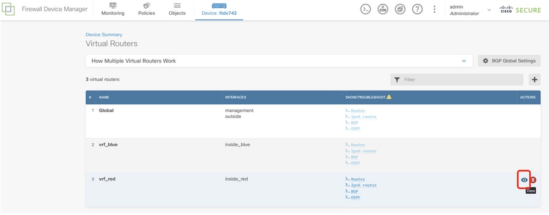Open the task list icon
The image size is (549, 215).
[400, 9]
